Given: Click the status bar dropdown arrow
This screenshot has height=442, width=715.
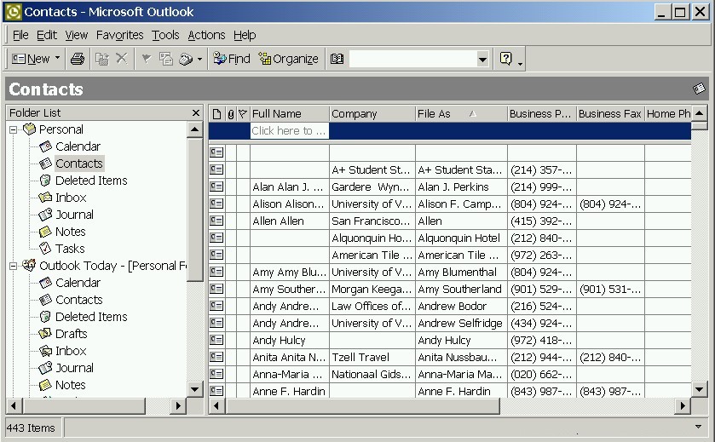Looking at the screenshot, I should click(698, 427).
